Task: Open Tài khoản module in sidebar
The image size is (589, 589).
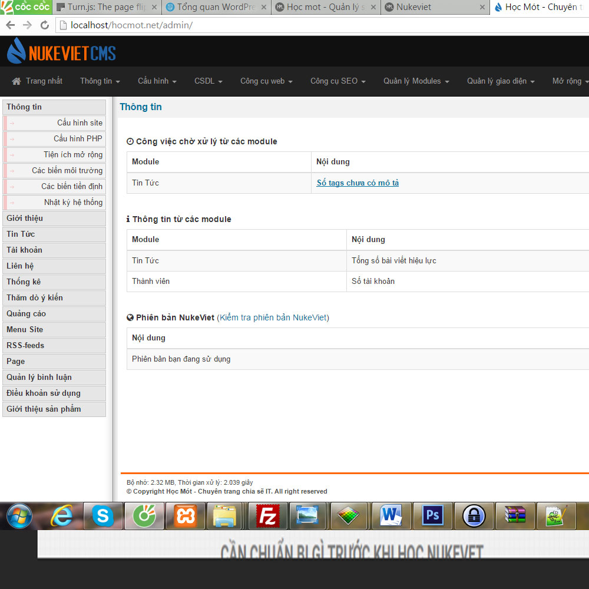Action: pyautogui.click(x=54, y=250)
